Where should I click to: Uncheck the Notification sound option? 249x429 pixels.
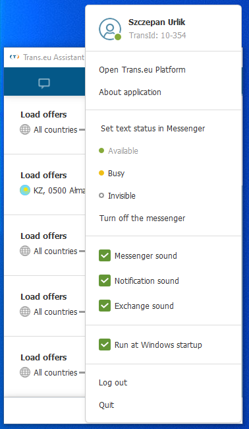(105, 280)
